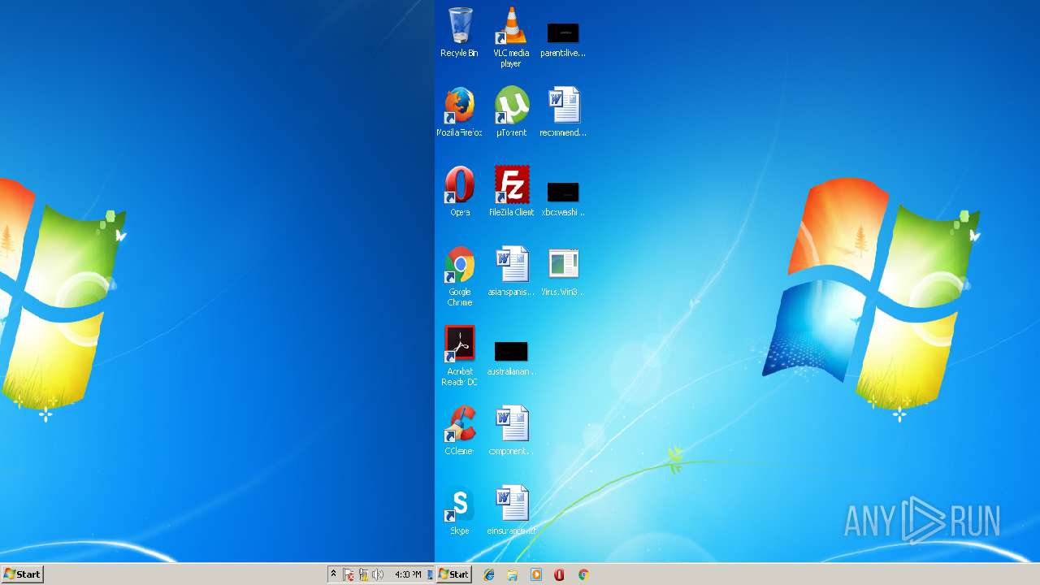Launch Chrome from the taskbar

583,574
